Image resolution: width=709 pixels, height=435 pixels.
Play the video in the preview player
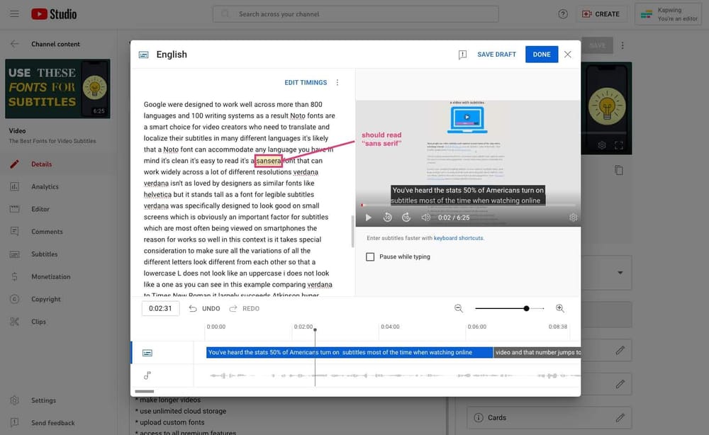tap(368, 217)
